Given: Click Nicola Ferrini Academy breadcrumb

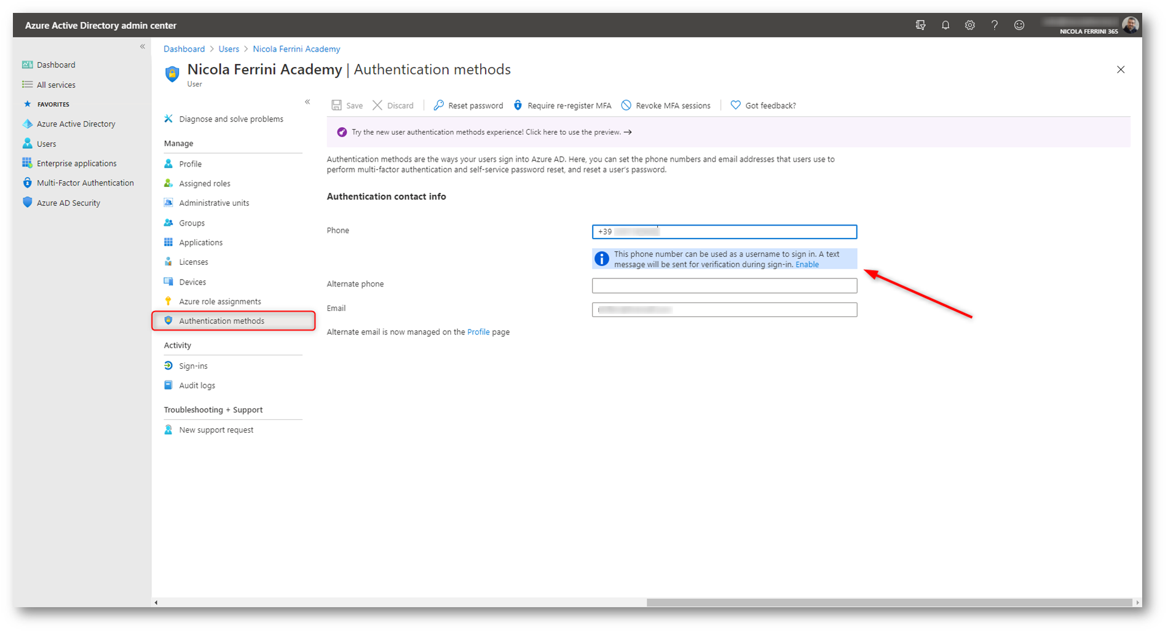Looking at the screenshot, I should 296,49.
